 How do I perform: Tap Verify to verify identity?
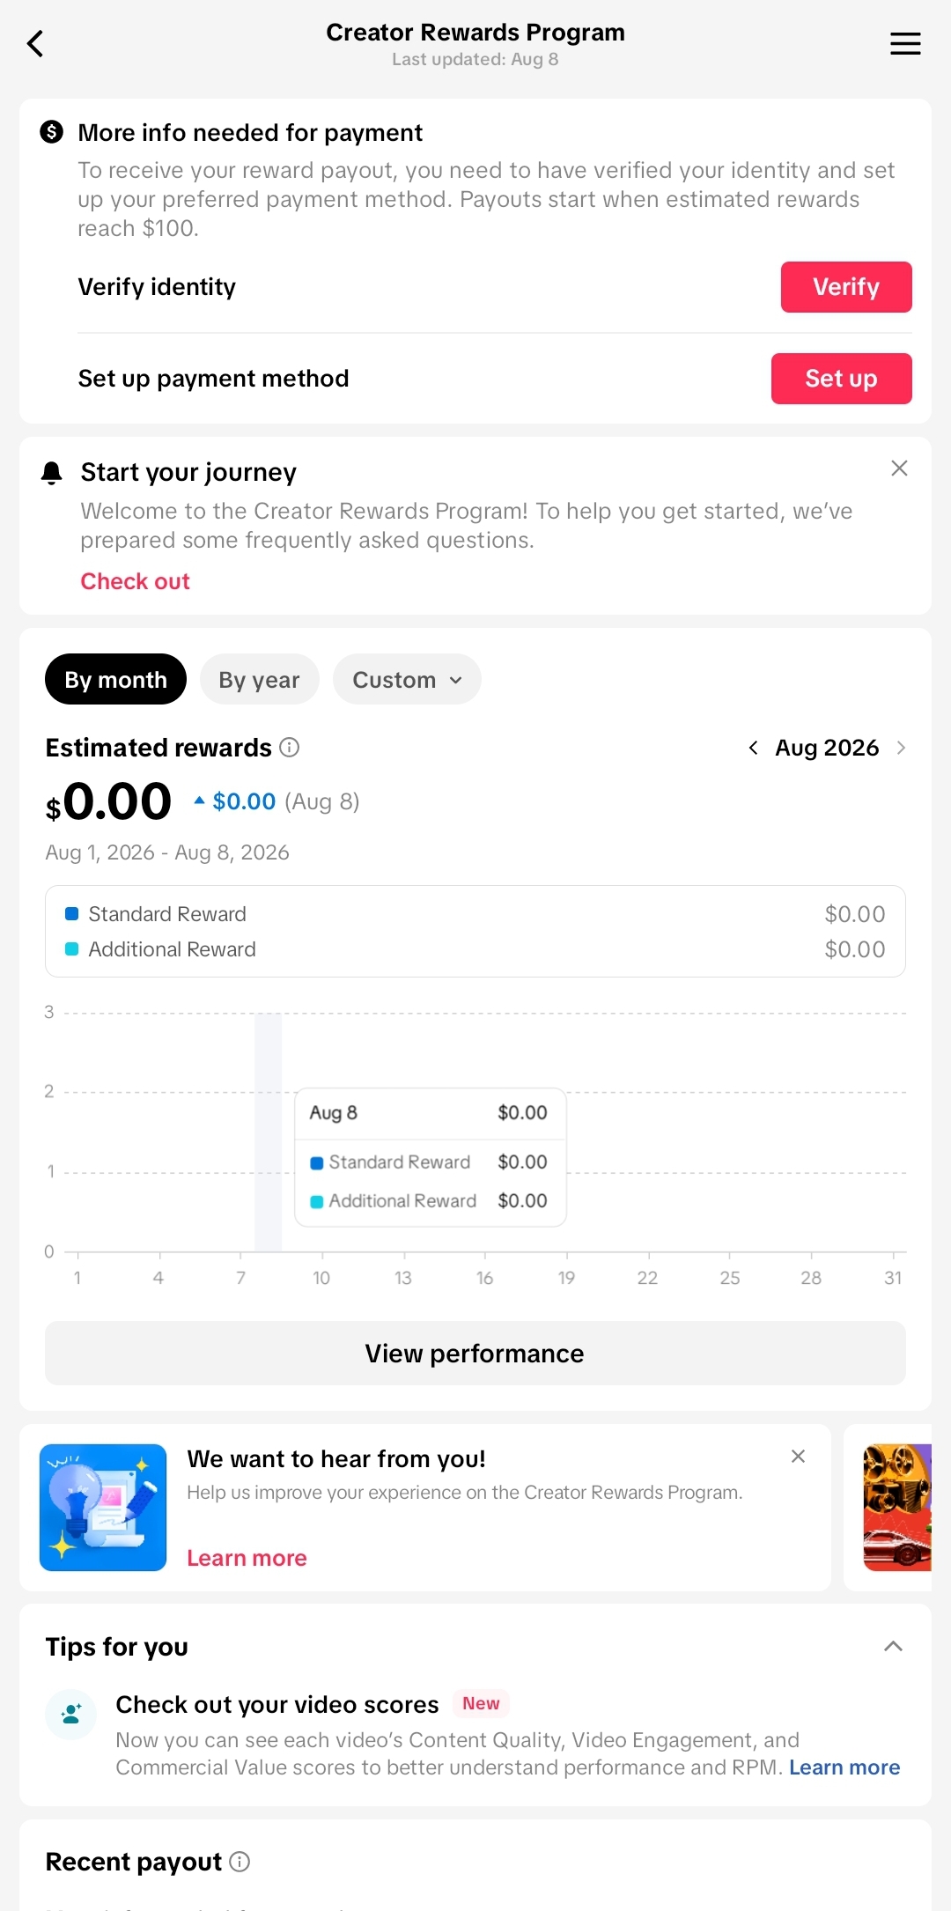click(846, 287)
